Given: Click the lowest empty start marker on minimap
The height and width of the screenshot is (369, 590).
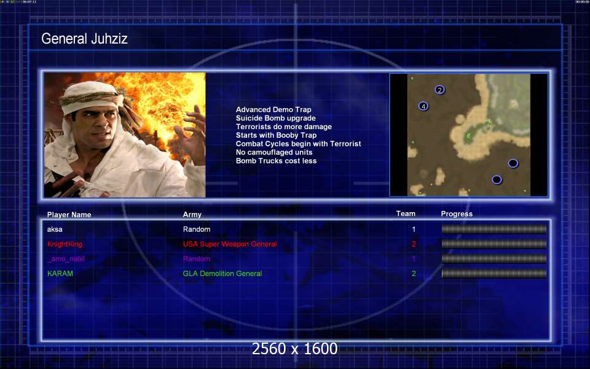Looking at the screenshot, I should [x=497, y=180].
